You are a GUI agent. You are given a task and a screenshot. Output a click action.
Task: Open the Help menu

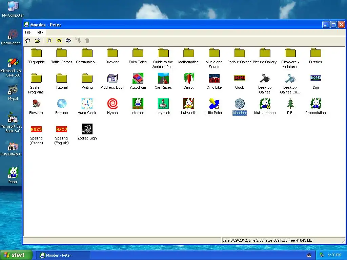click(39, 32)
